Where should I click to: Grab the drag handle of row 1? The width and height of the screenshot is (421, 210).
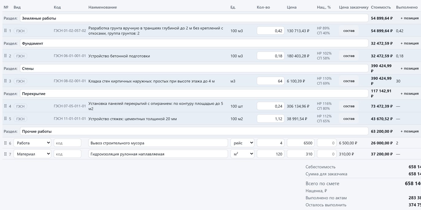(x=5, y=31)
